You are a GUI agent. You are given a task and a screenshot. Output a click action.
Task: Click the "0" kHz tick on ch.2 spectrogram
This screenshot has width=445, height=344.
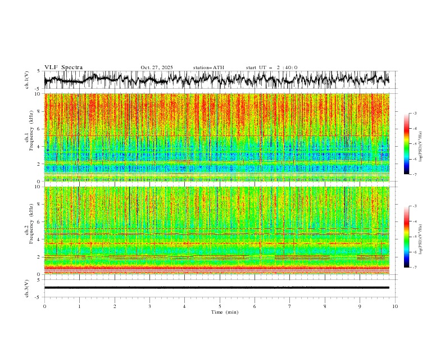[40, 274]
